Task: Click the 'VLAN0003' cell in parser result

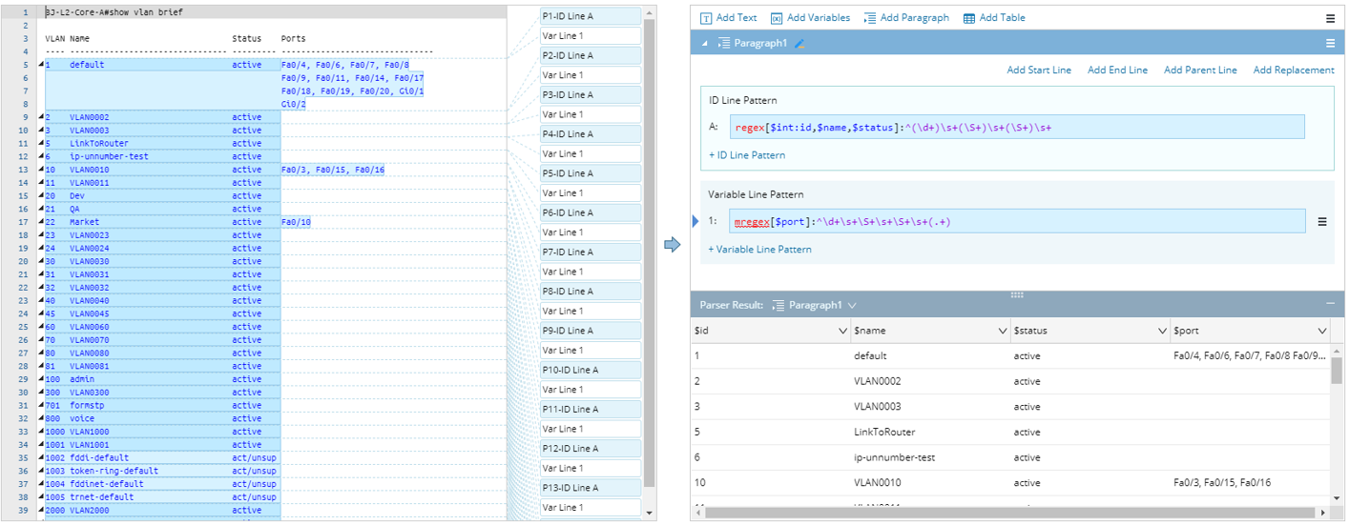Action: pos(878,407)
